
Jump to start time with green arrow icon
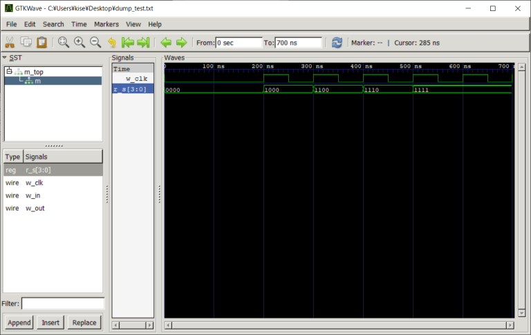128,42
